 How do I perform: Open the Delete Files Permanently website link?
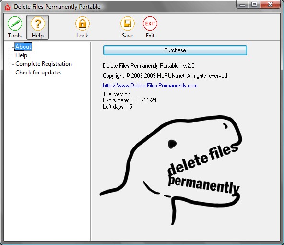[x=150, y=86]
